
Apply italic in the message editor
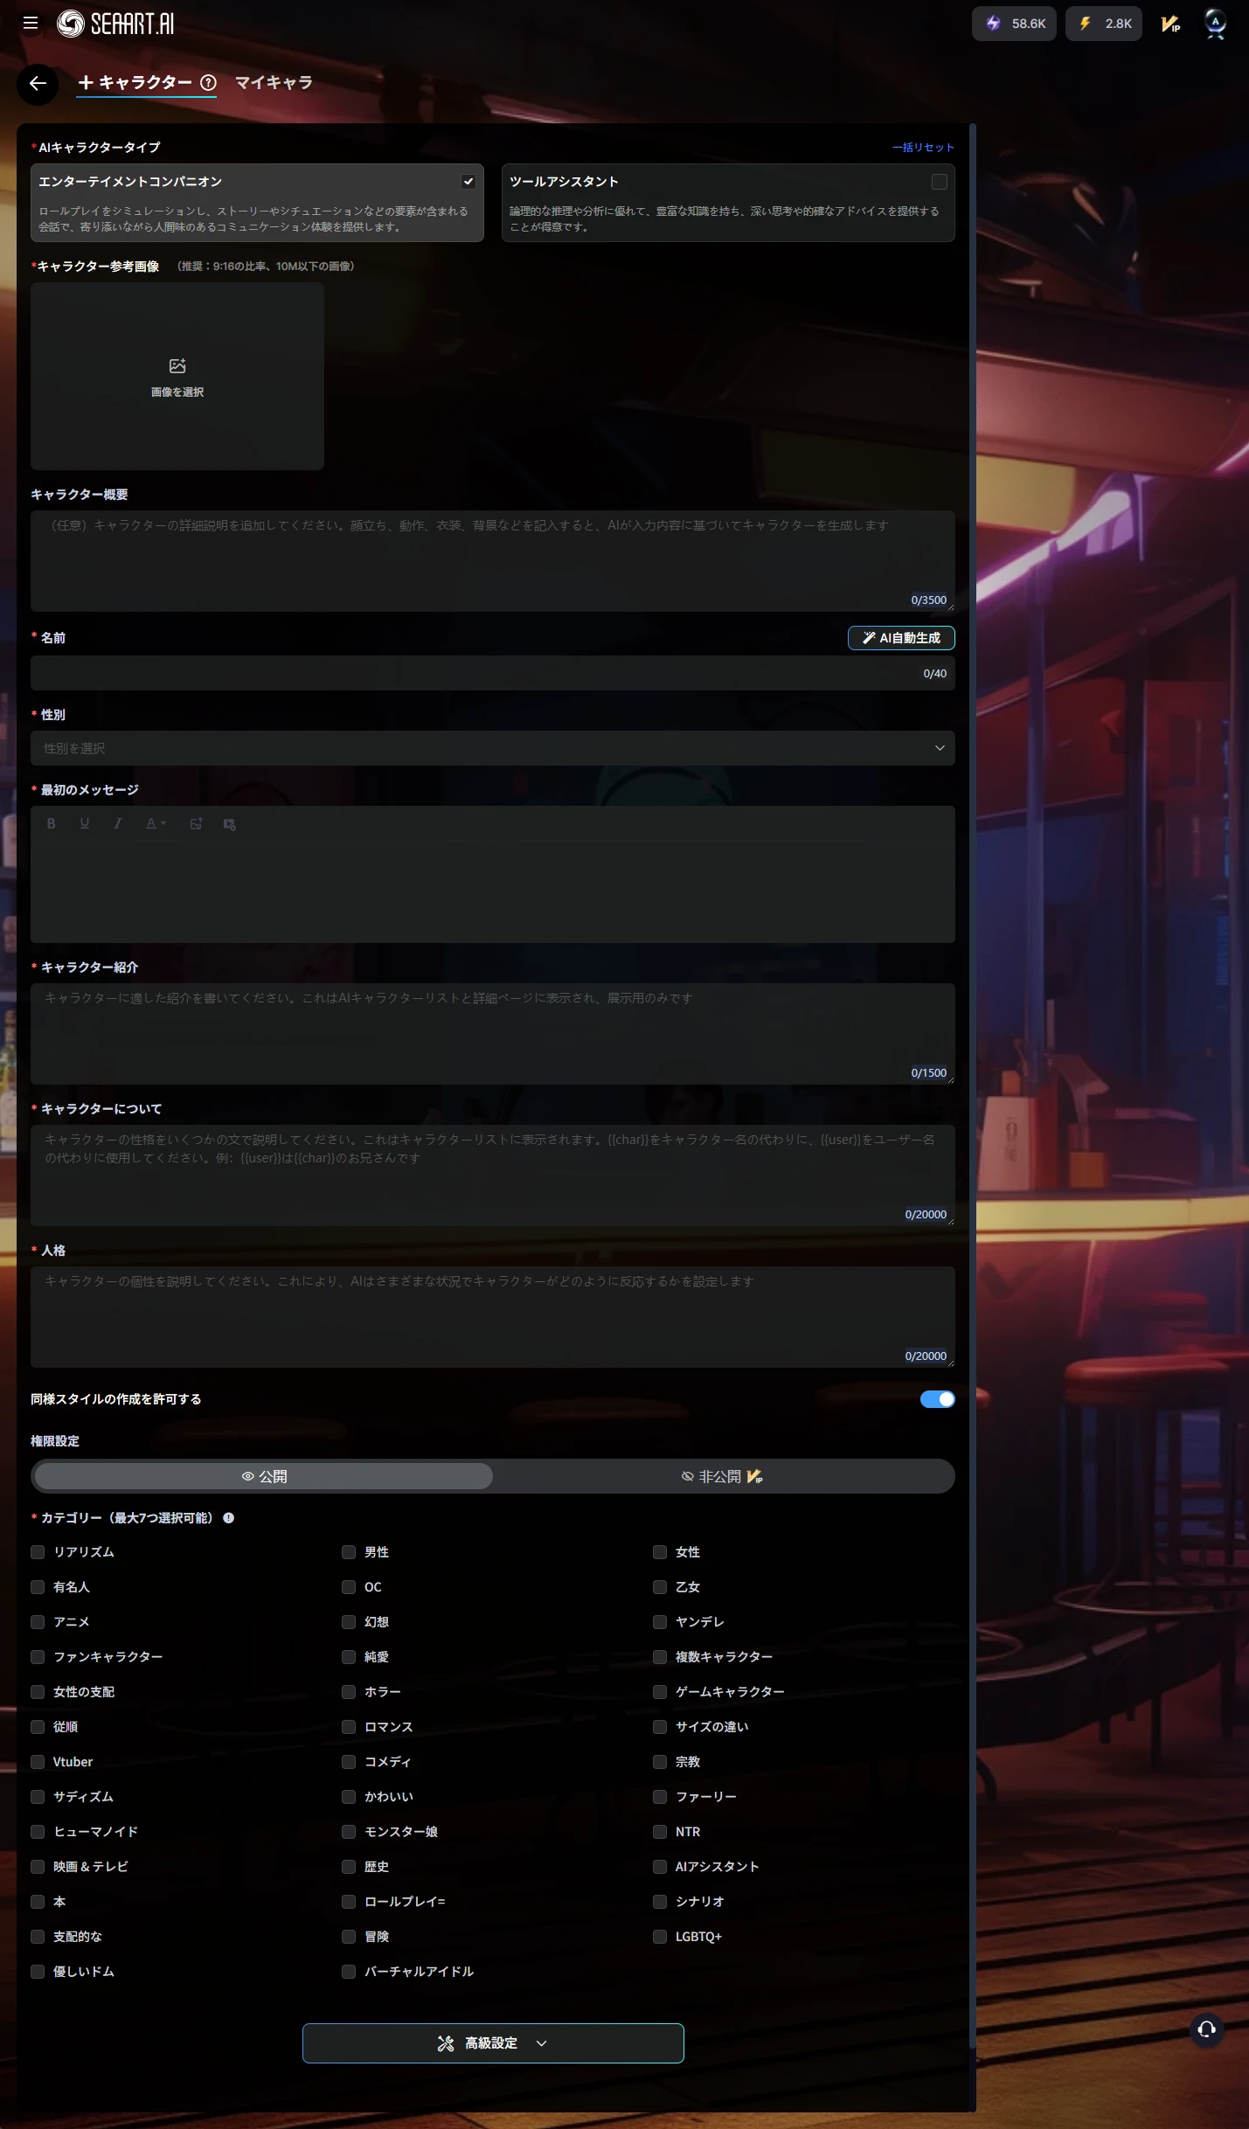pos(118,823)
